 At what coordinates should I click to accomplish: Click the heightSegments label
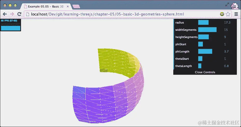187,37
